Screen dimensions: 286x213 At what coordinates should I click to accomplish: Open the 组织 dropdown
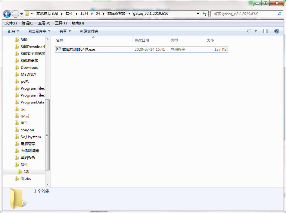[13, 31]
